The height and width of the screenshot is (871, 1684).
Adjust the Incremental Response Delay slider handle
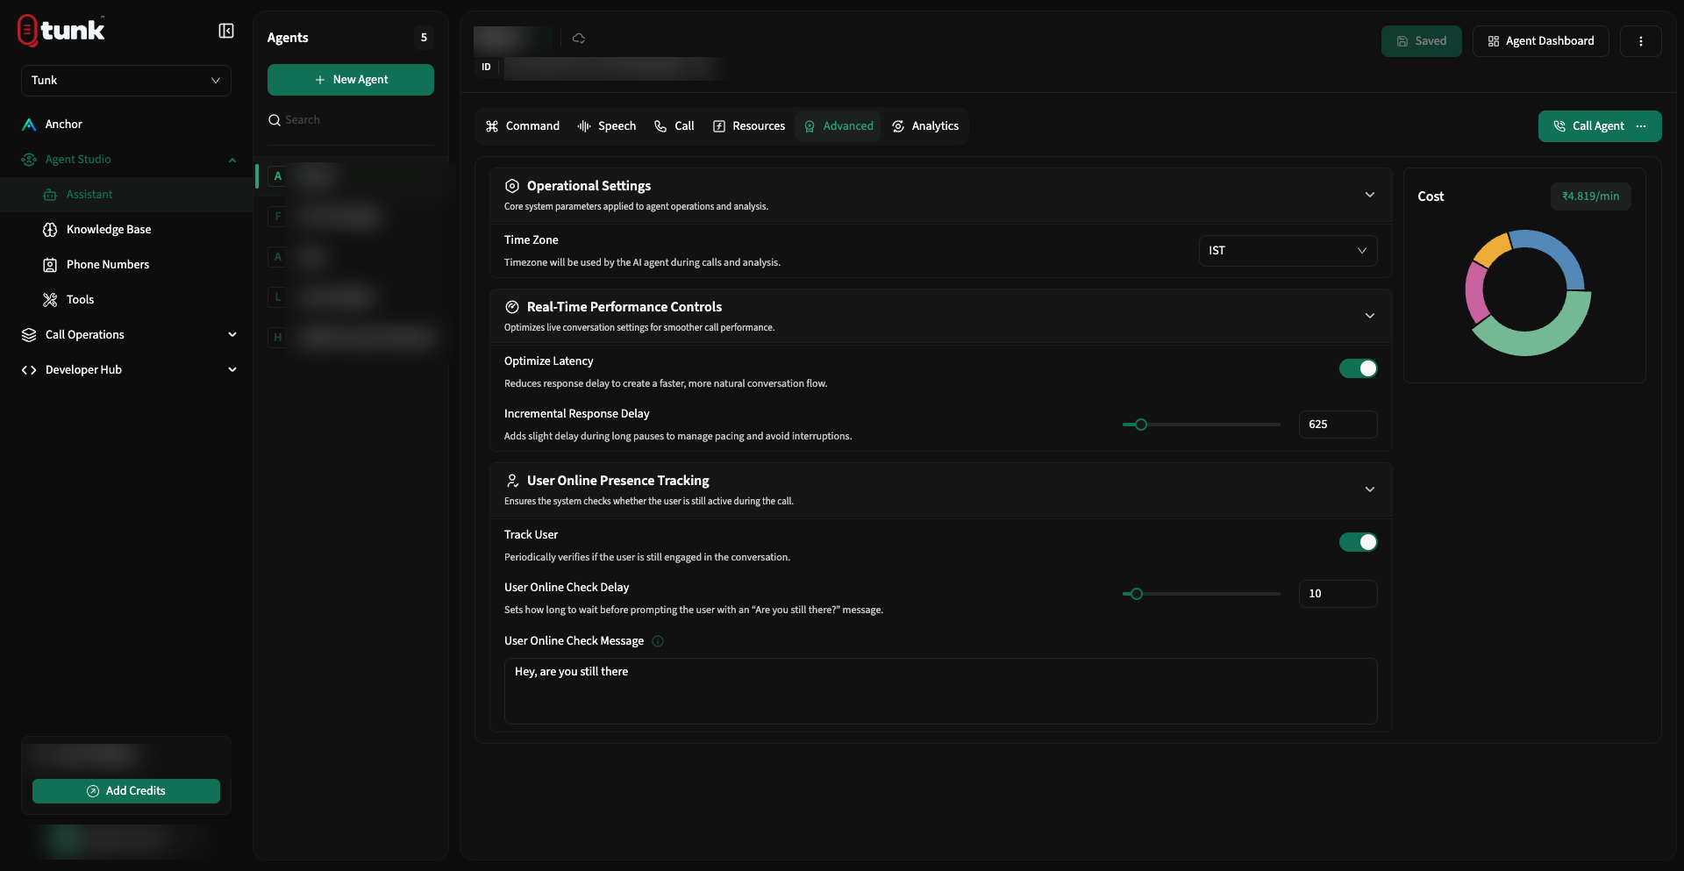coord(1141,425)
